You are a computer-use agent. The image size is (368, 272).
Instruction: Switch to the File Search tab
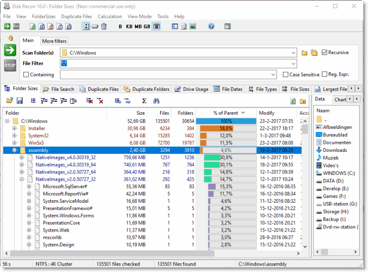coord(59,89)
